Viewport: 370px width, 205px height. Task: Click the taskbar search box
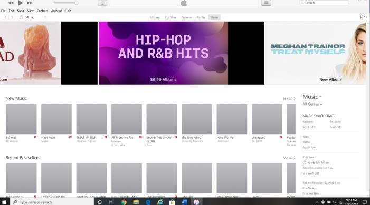(x=52, y=202)
